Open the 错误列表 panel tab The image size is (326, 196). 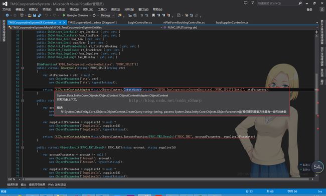pos(13,184)
